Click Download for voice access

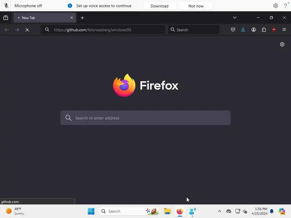(159, 6)
